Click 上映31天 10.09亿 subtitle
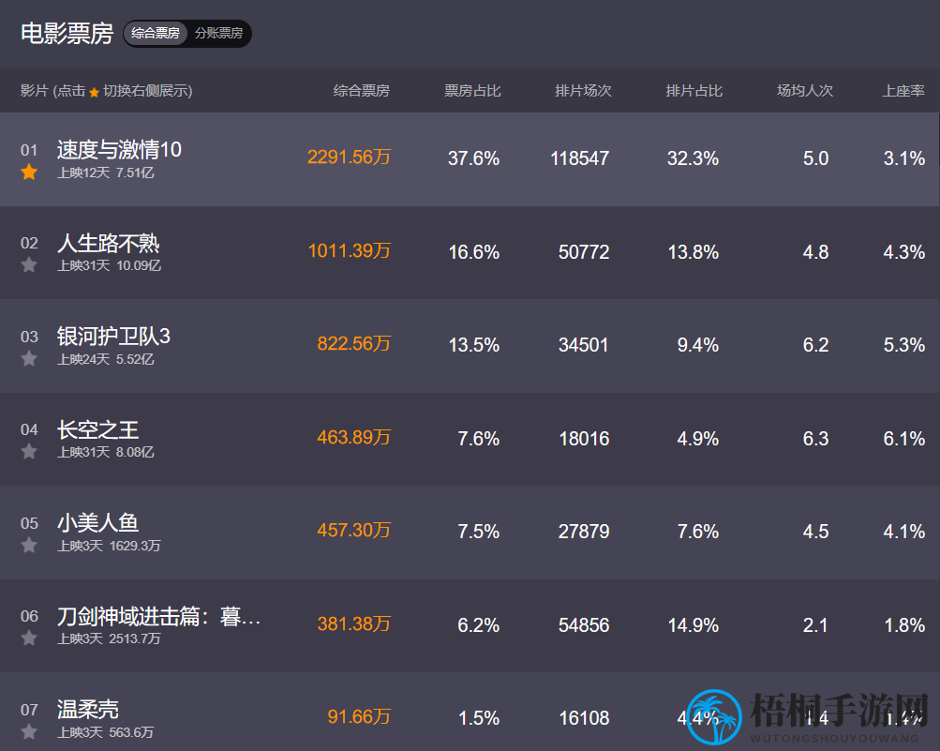Viewport: 940px width, 751px height. coord(109,265)
